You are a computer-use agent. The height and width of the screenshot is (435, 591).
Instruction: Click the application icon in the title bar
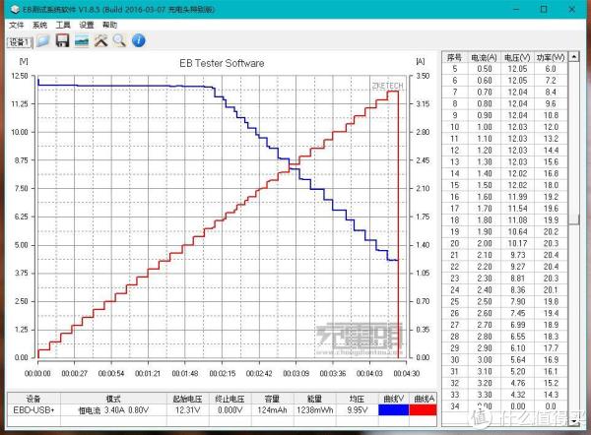tap(15, 9)
